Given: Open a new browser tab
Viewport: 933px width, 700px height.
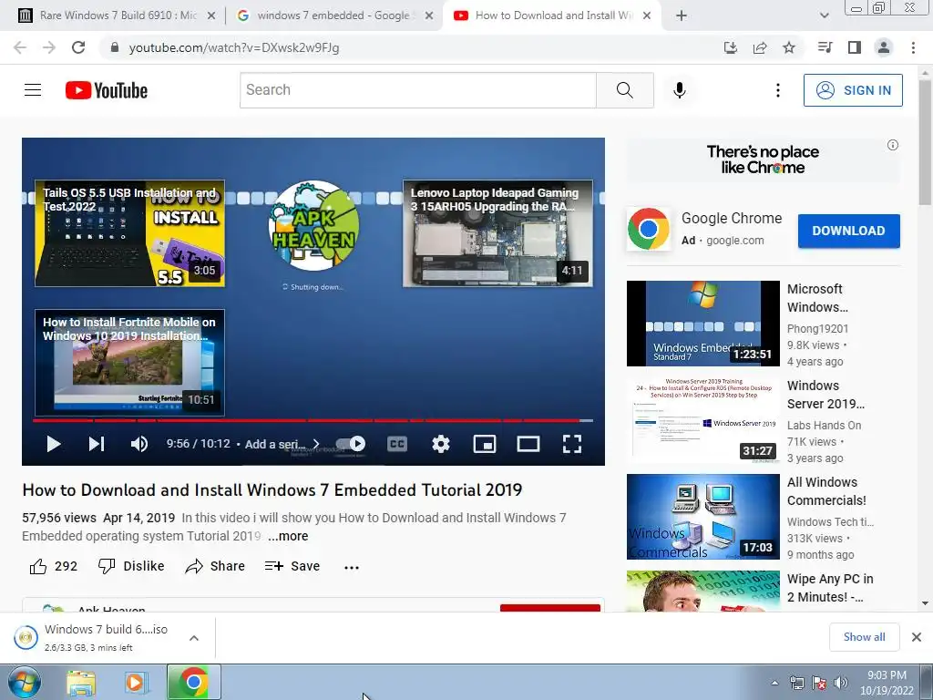Looking at the screenshot, I should pos(682,15).
